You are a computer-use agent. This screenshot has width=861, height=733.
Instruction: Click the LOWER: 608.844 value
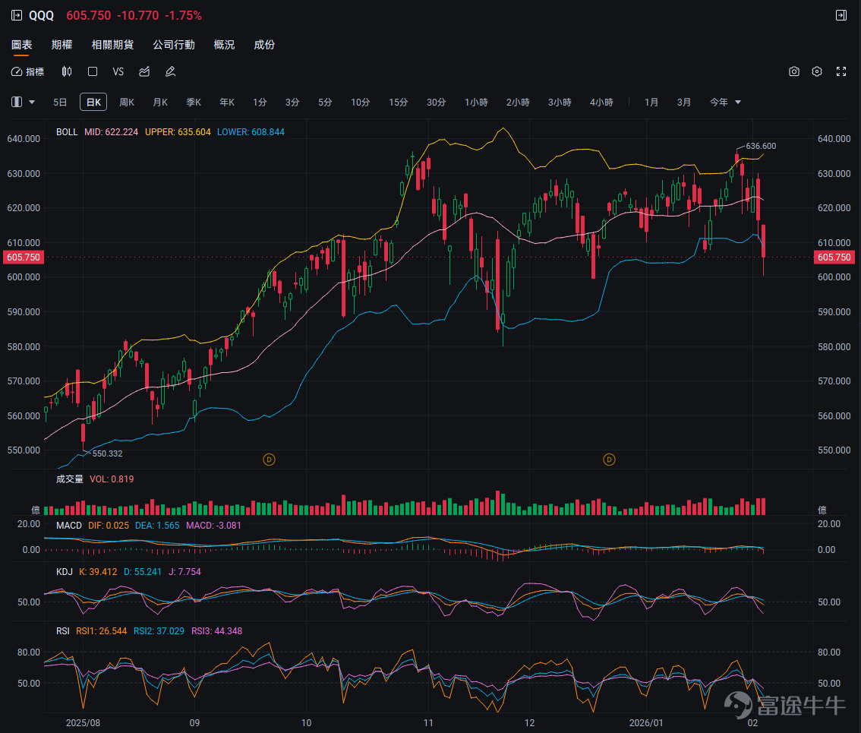tap(251, 132)
